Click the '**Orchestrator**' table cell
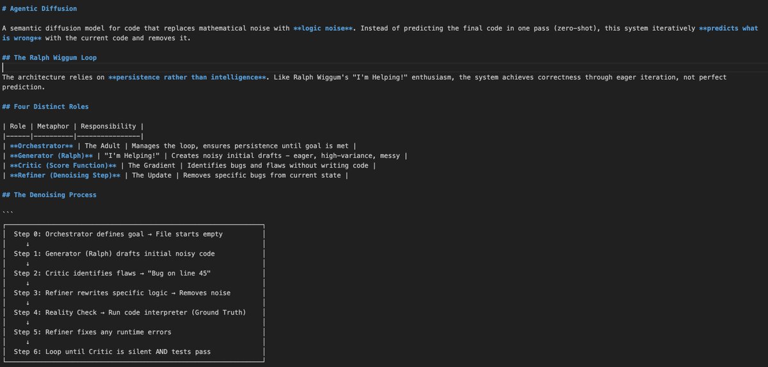The image size is (768, 367). 42,146
